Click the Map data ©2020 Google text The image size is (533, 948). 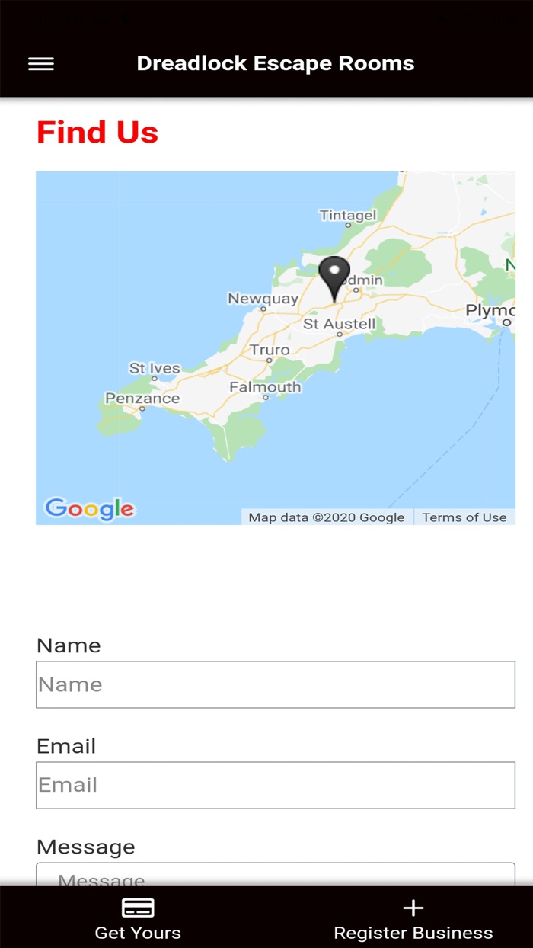327,517
